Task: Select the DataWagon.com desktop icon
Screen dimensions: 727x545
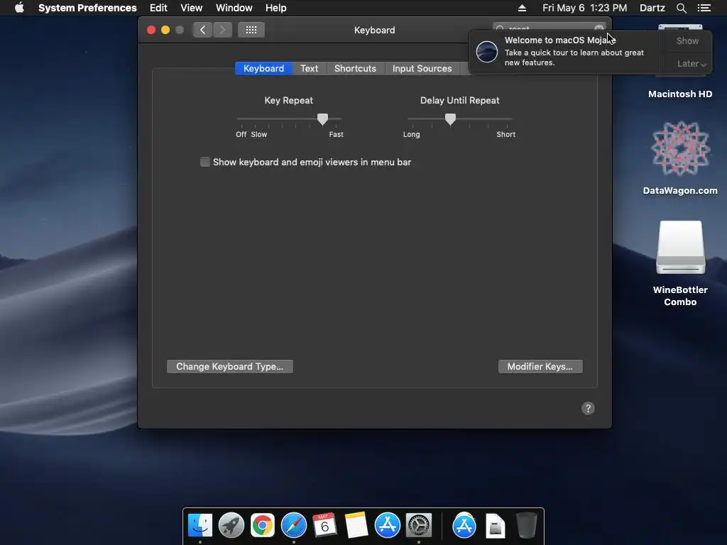Action: click(680, 148)
